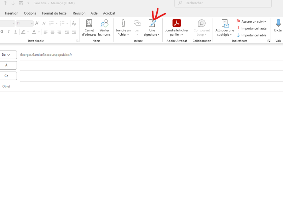Toggle underline S formatting
The width and height of the screenshot is (283, 212).
pyautogui.click(x=15, y=32)
